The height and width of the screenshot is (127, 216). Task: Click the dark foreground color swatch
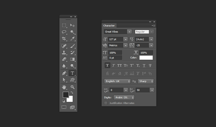(x=66, y=95)
